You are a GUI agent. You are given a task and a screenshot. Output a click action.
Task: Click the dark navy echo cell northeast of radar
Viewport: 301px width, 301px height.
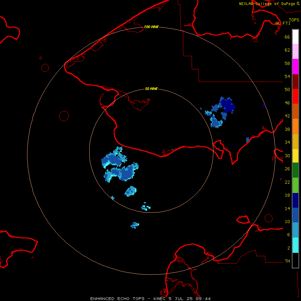click(x=228, y=106)
